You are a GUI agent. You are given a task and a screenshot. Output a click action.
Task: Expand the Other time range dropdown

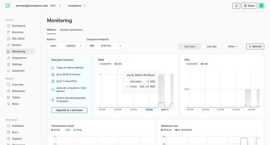(x=233, y=46)
